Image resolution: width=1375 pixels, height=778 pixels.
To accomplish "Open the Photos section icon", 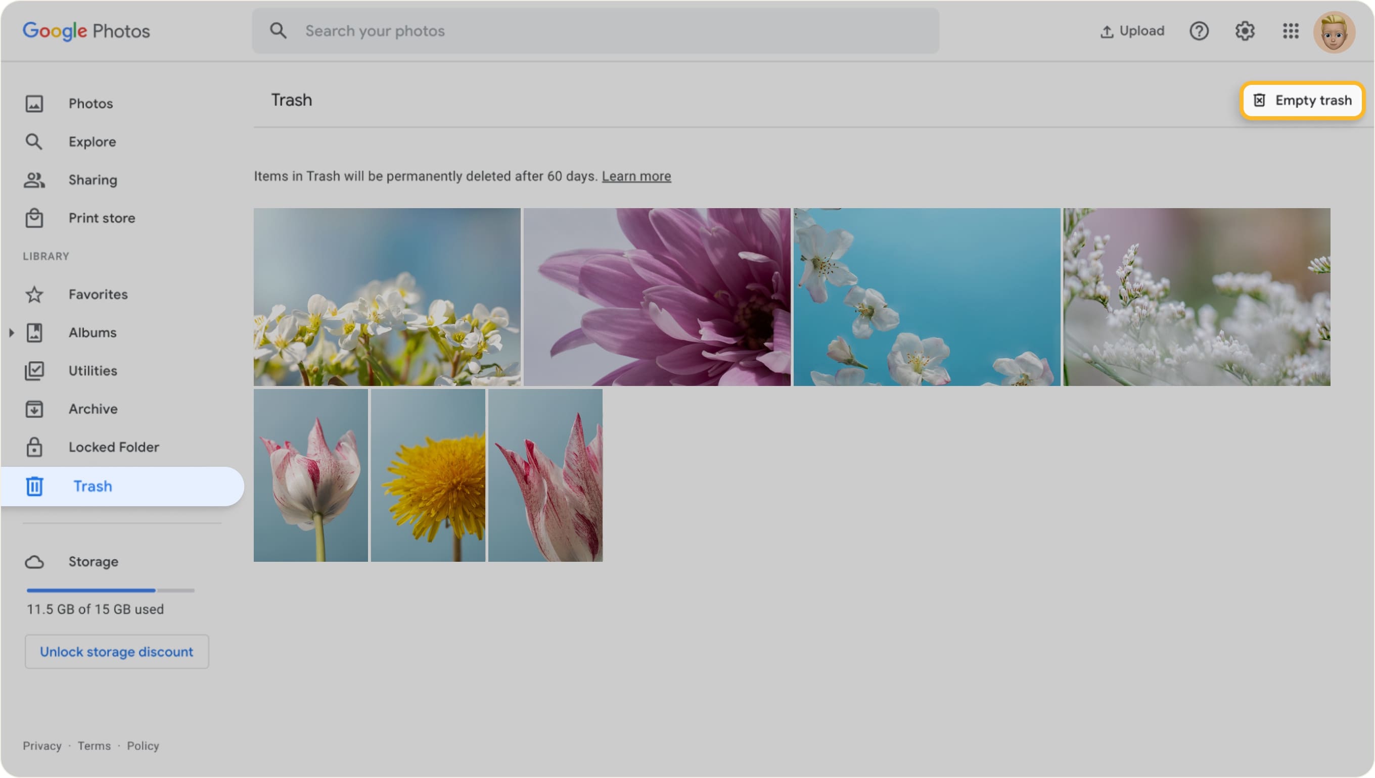I will point(34,103).
